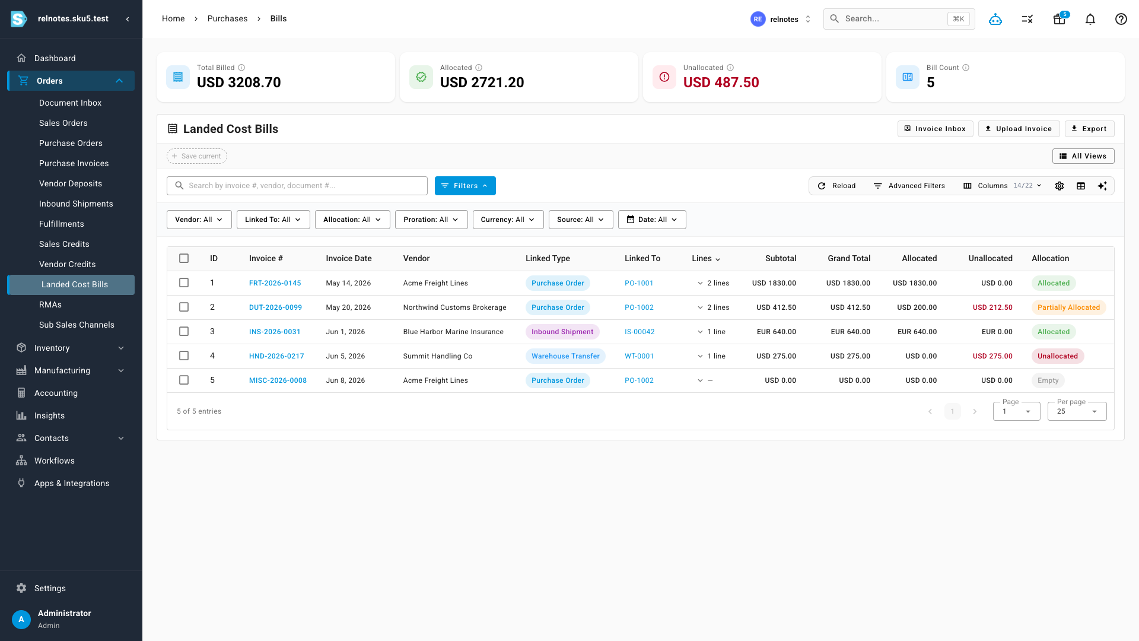
Task: Open the Currency filter dropdown
Action: pos(508,220)
